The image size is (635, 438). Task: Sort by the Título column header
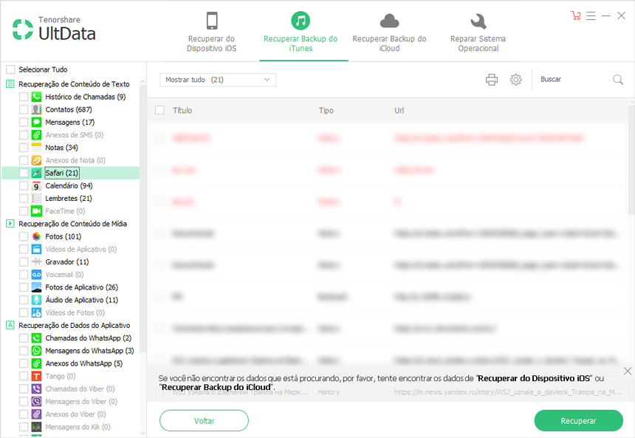(x=182, y=111)
